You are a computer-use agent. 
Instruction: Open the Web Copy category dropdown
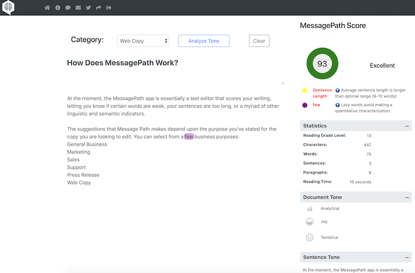point(143,41)
